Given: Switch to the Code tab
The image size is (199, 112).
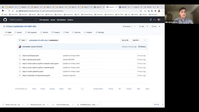Looking at the screenshot, I should (8, 32).
